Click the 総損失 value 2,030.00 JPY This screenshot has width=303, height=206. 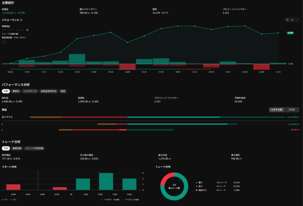pyautogui.click(x=84, y=101)
